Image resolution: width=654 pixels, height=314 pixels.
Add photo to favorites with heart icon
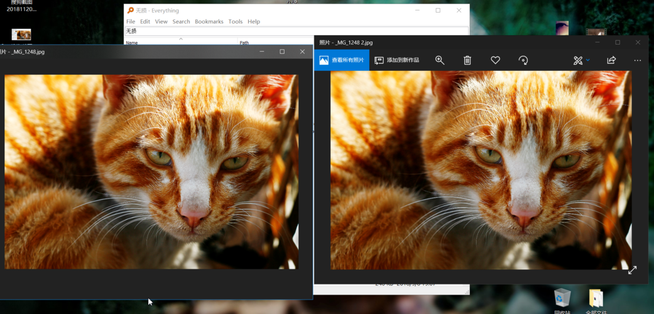495,60
